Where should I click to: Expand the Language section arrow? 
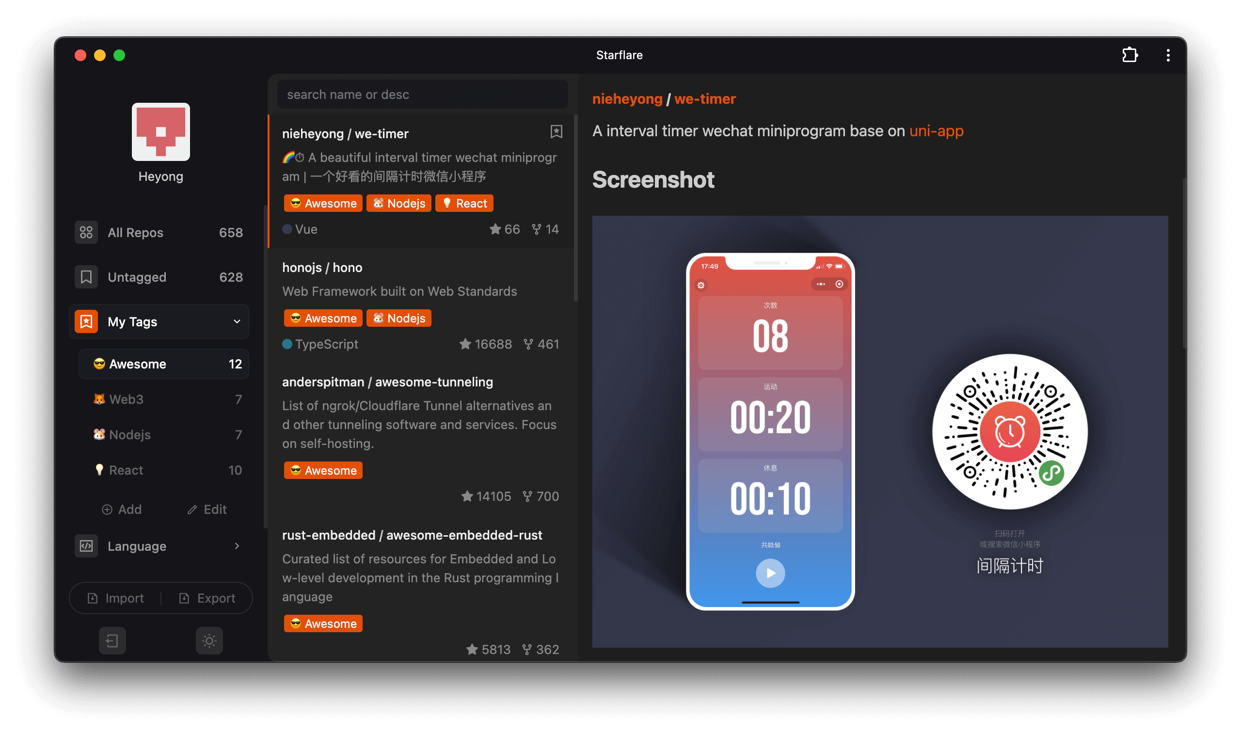tap(237, 546)
